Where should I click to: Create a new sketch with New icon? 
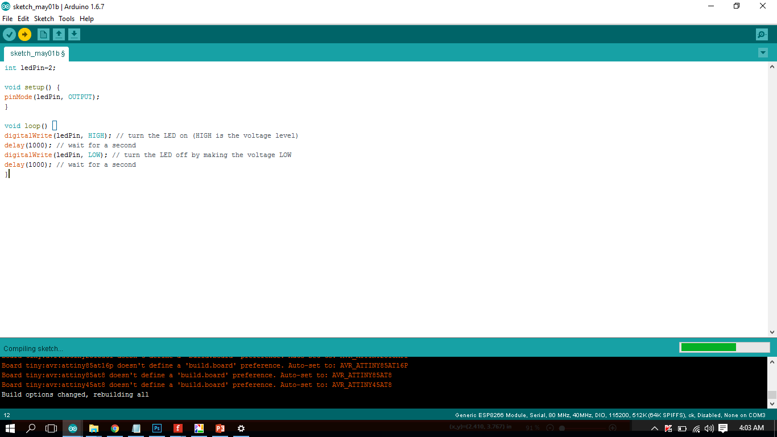(x=43, y=35)
